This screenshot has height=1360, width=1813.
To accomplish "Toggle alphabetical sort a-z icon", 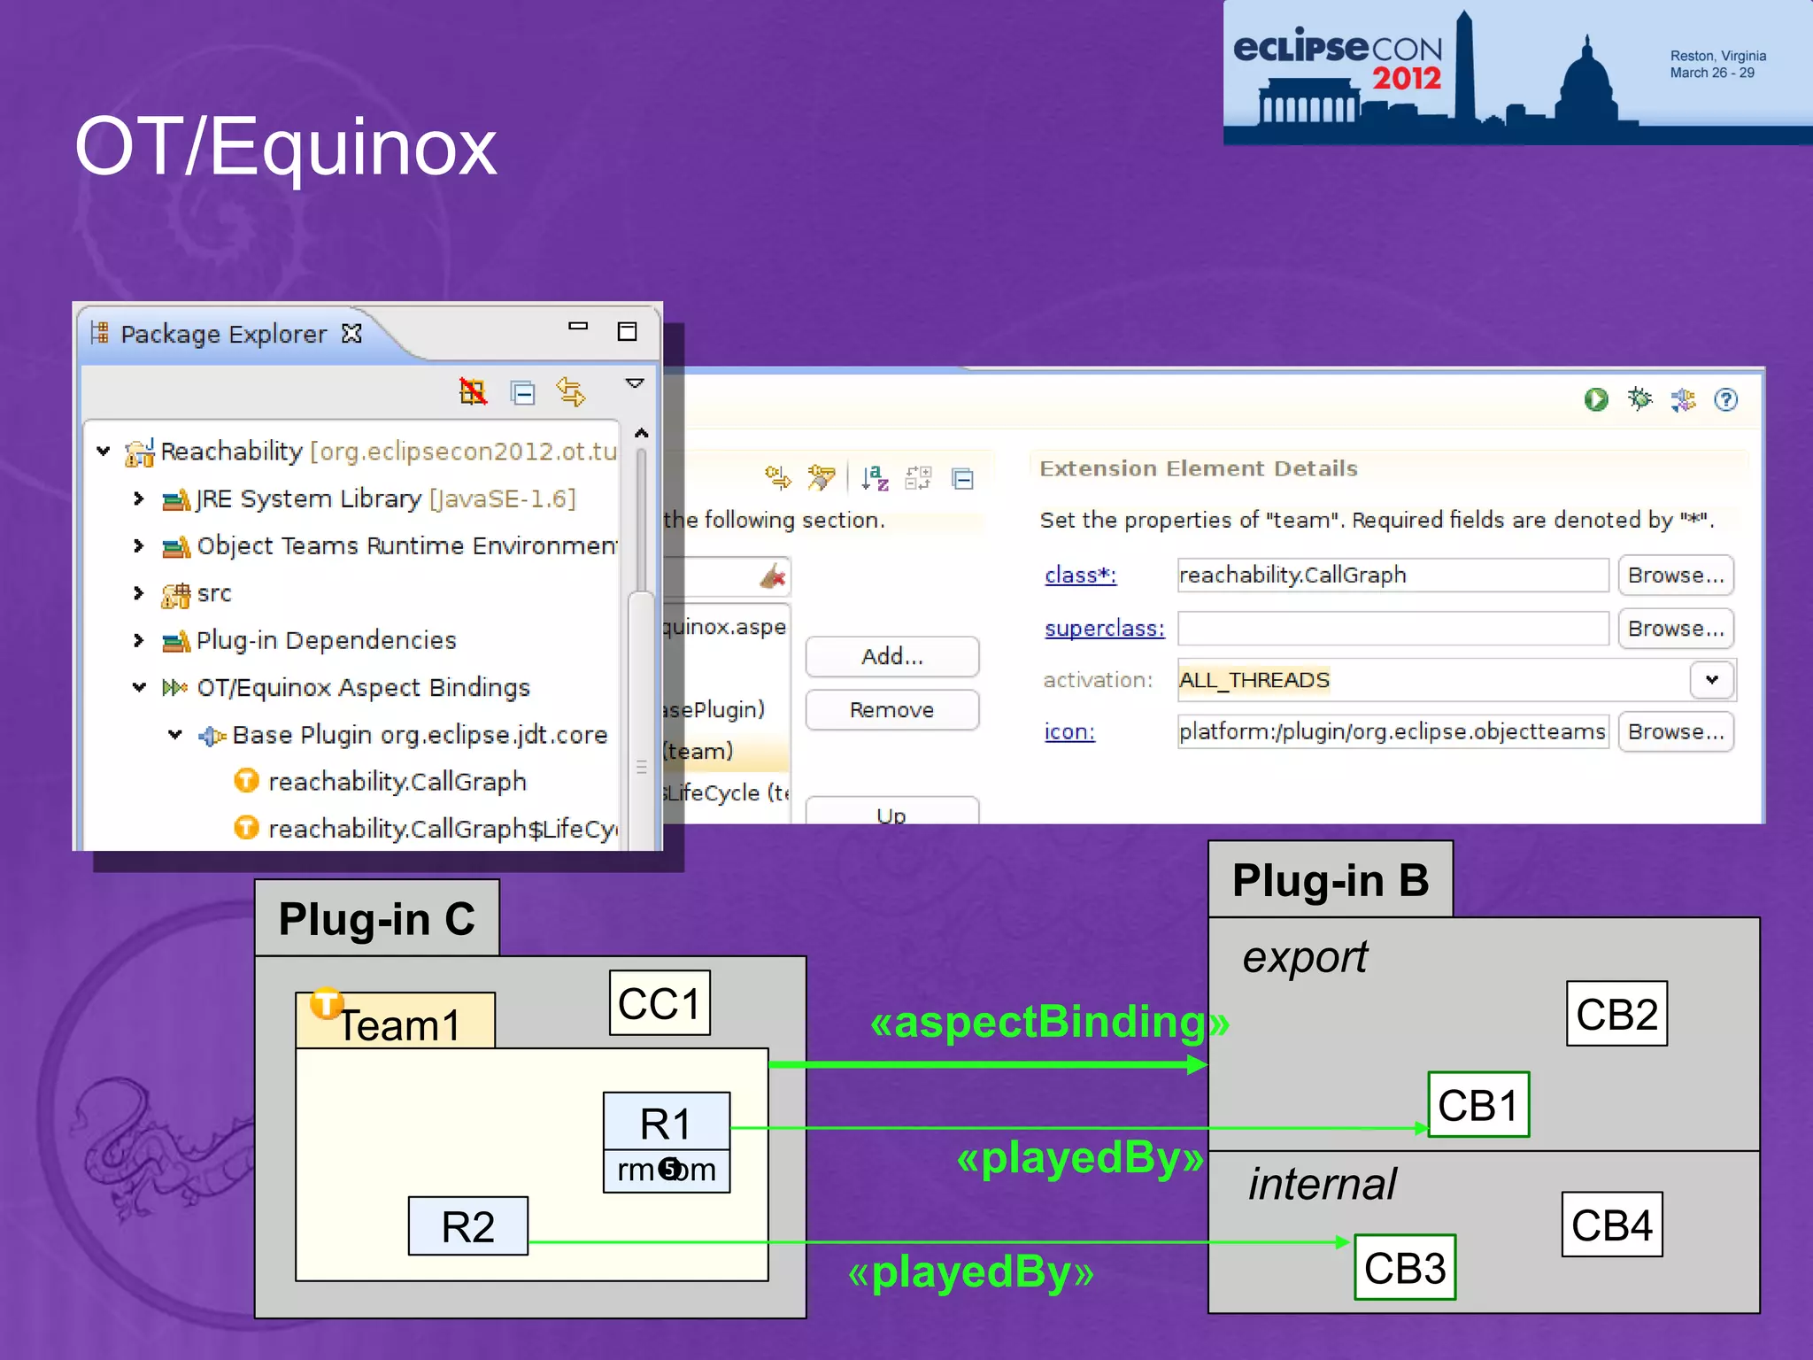I will tap(875, 478).
